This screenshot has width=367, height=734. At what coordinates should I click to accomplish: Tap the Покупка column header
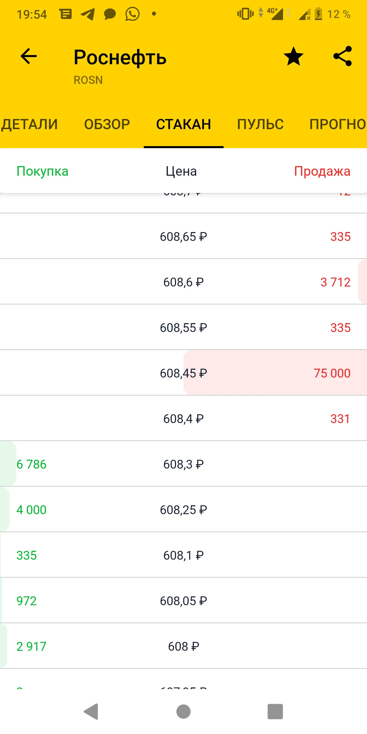pyautogui.click(x=42, y=171)
